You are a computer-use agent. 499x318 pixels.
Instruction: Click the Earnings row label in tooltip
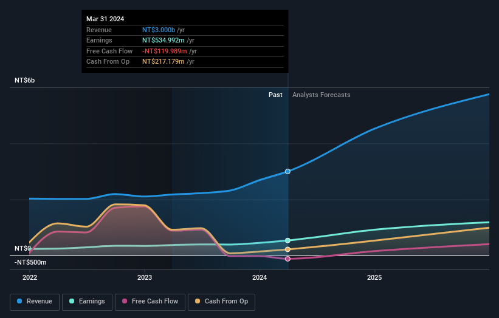(99, 40)
